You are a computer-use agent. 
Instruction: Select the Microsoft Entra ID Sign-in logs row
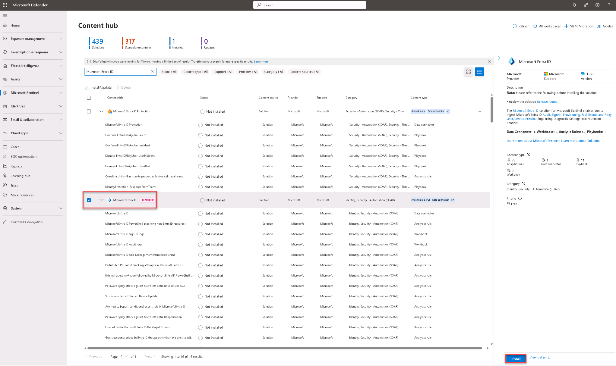[x=287, y=234]
